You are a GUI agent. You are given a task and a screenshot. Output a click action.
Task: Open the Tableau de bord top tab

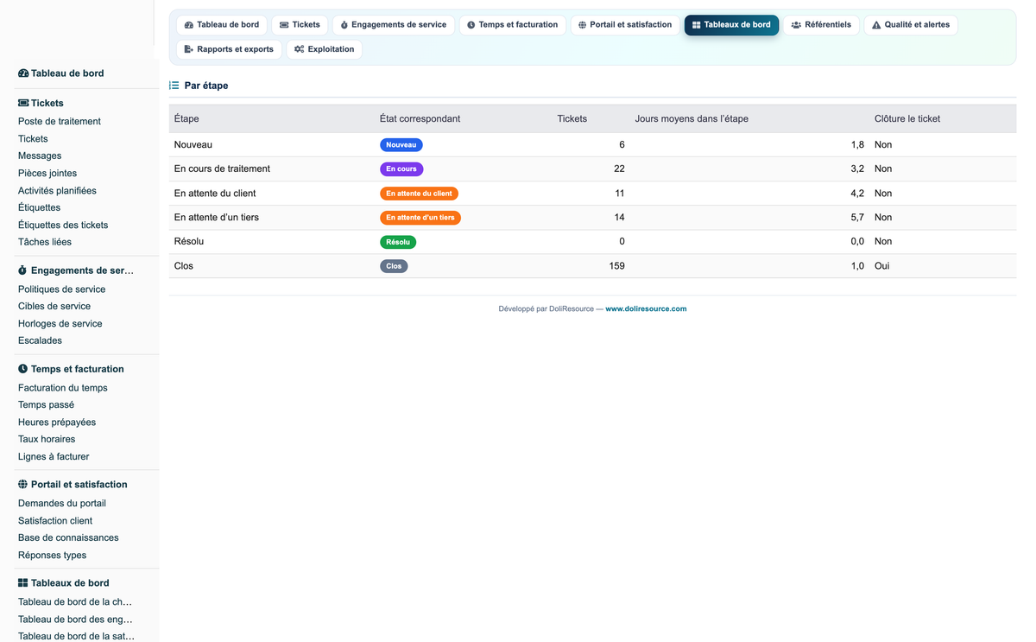(222, 25)
